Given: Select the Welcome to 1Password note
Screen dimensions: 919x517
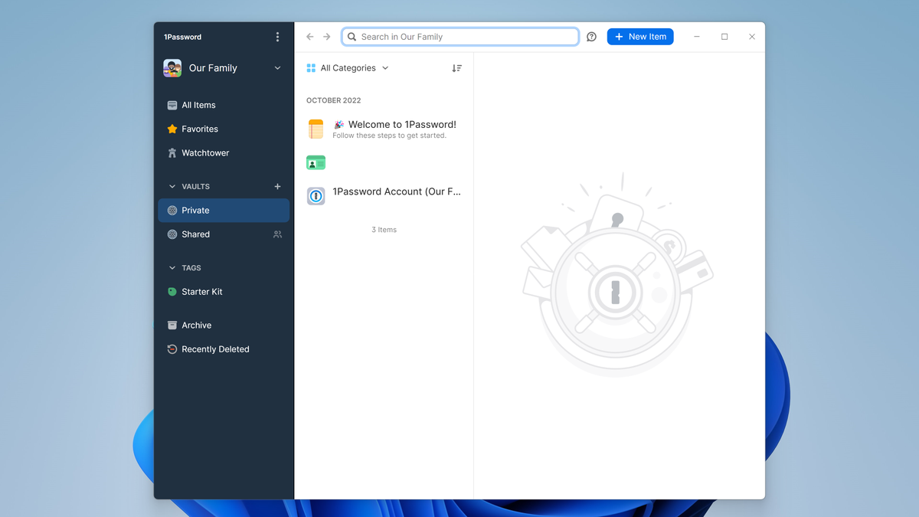Looking at the screenshot, I should [x=383, y=129].
